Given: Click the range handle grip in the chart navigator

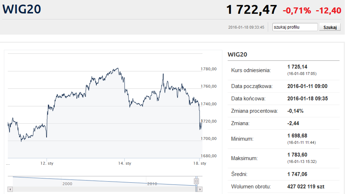Looking at the screenshot, I should tap(196, 181).
